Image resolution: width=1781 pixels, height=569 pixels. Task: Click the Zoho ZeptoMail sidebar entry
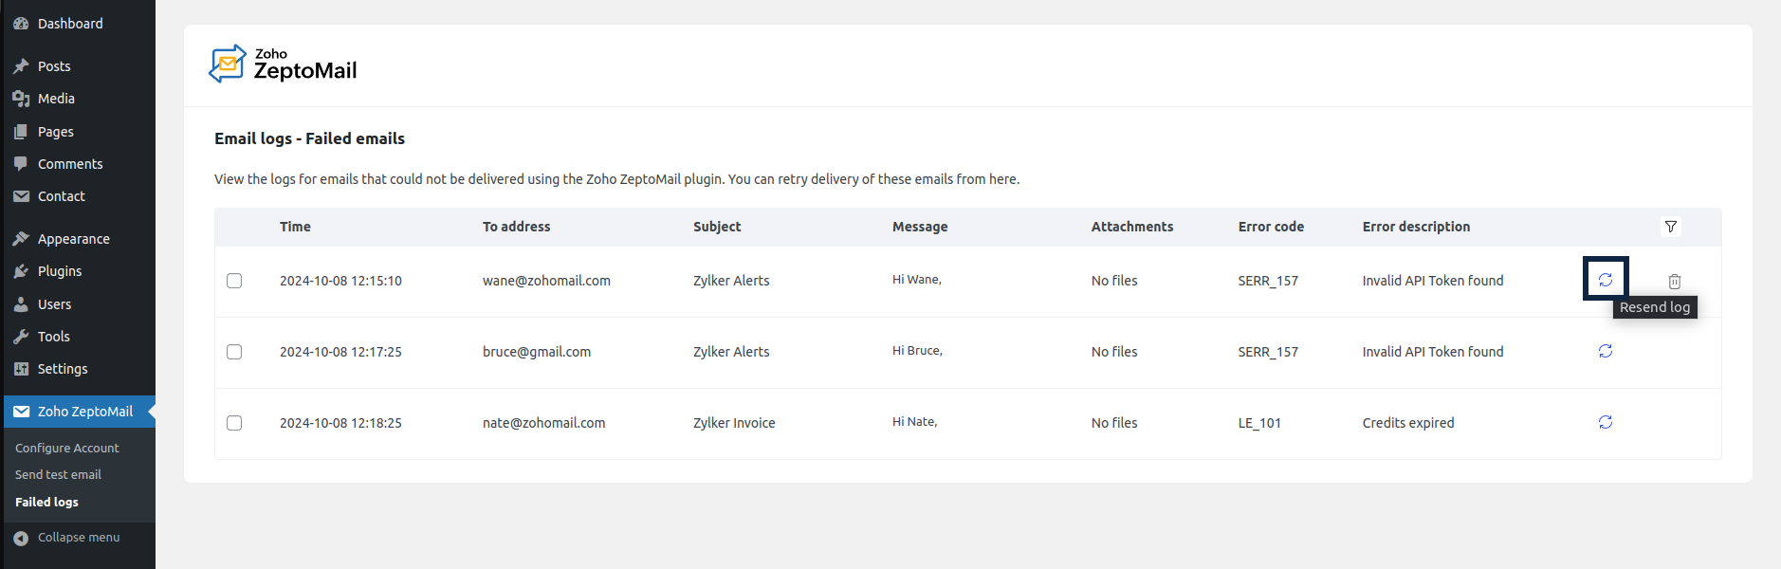84,412
